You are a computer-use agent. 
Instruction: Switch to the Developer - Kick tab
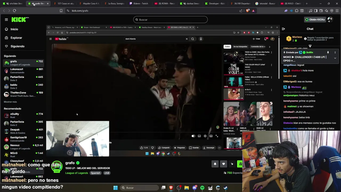click(x=215, y=3)
